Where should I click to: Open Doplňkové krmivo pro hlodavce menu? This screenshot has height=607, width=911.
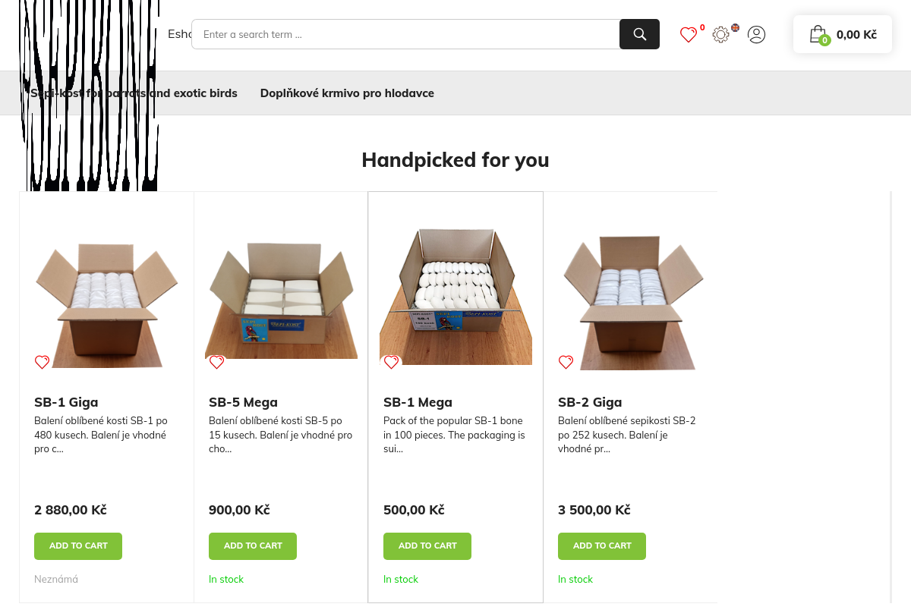[x=347, y=93]
